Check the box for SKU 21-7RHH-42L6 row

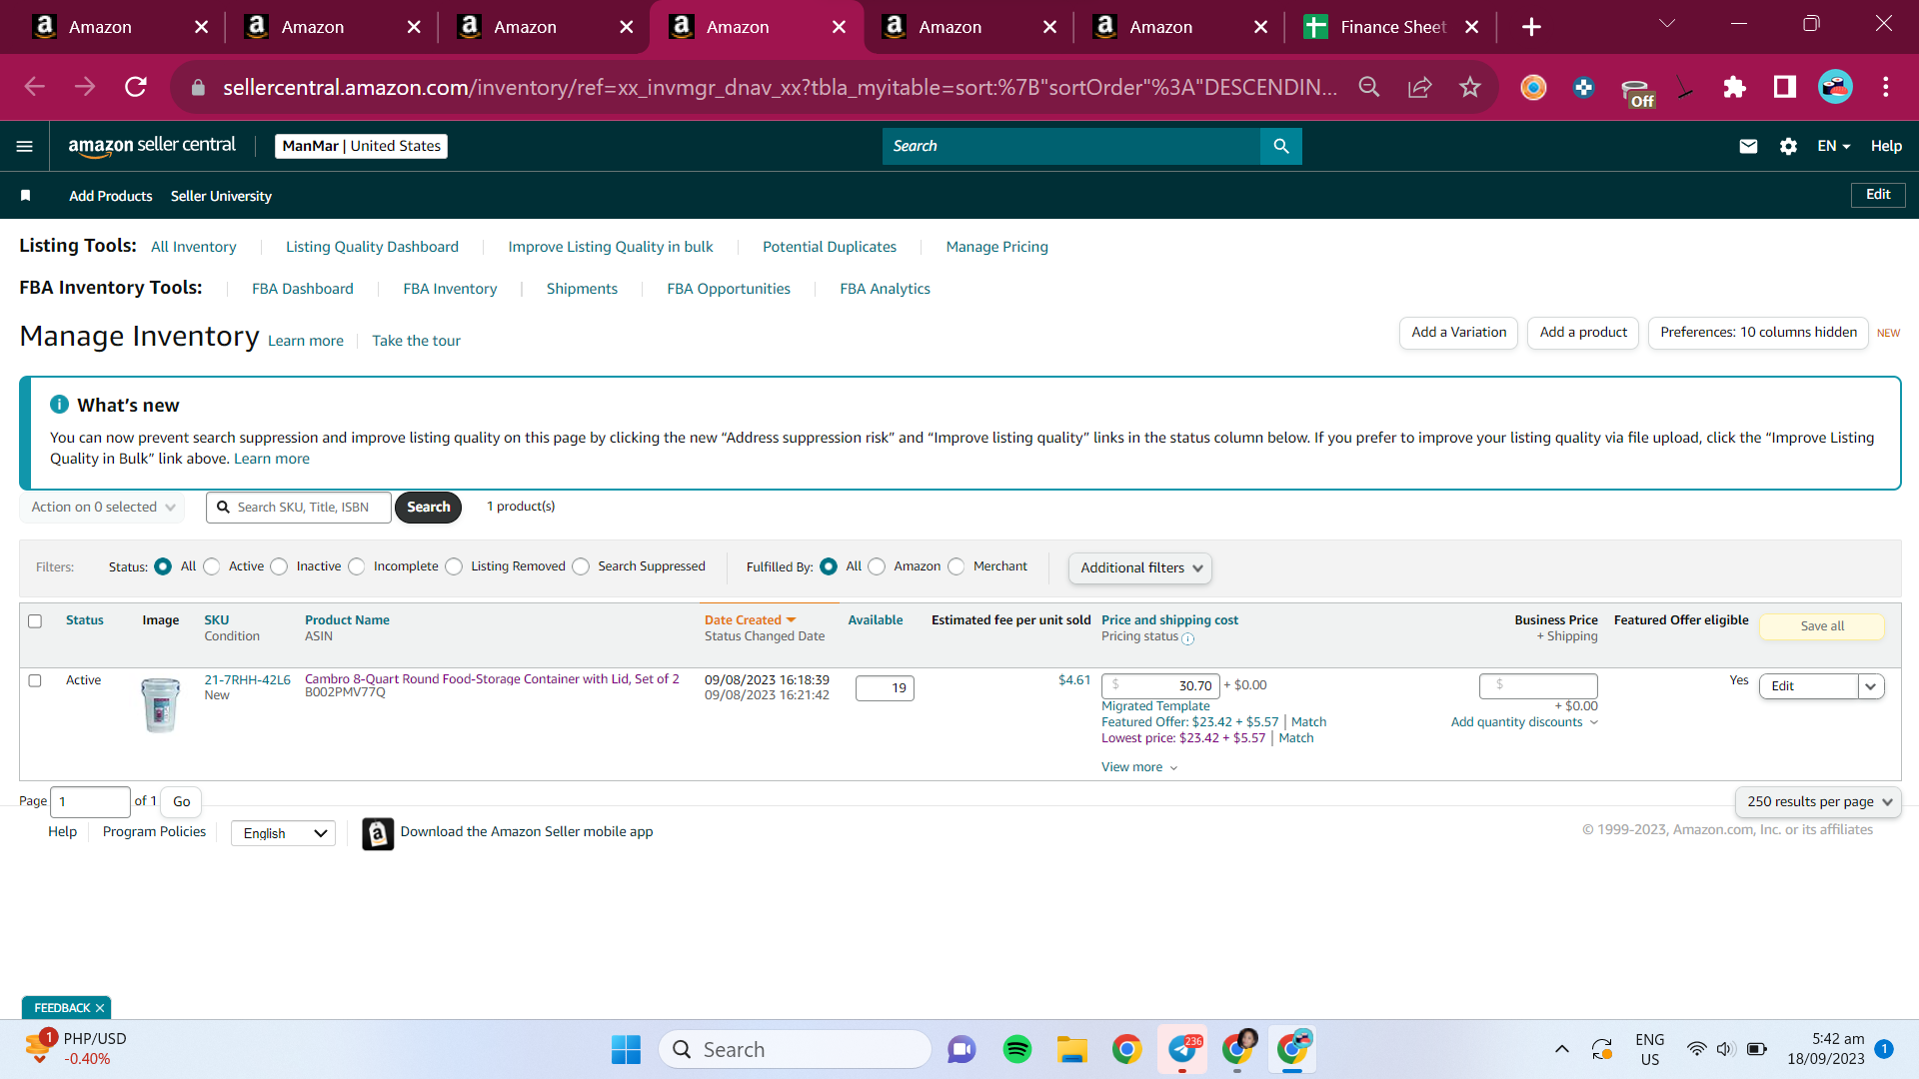coord(35,680)
